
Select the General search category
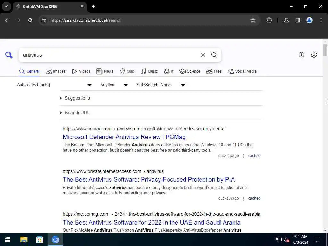(29, 71)
